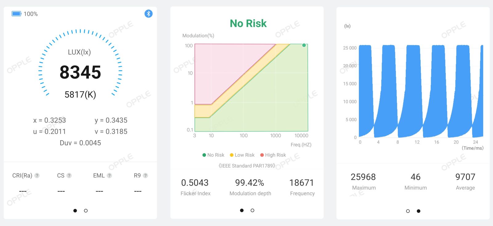
Task: Click the red High Risk legend dot
Action: (262, 155)
